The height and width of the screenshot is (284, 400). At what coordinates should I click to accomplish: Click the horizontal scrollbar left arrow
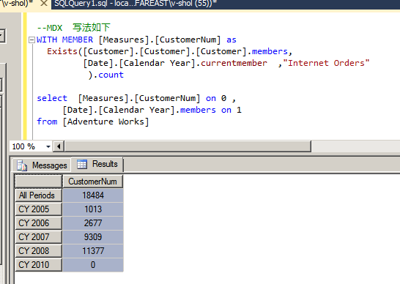click(59, 146)
